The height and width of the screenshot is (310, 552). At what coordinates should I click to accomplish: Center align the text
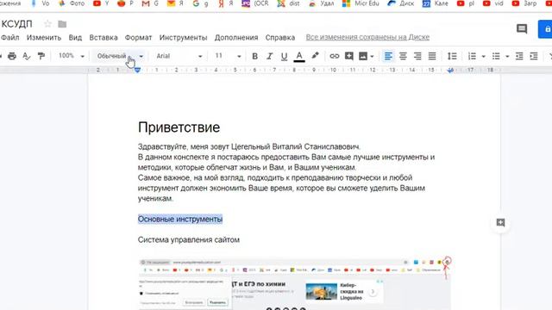pos(403,56)
